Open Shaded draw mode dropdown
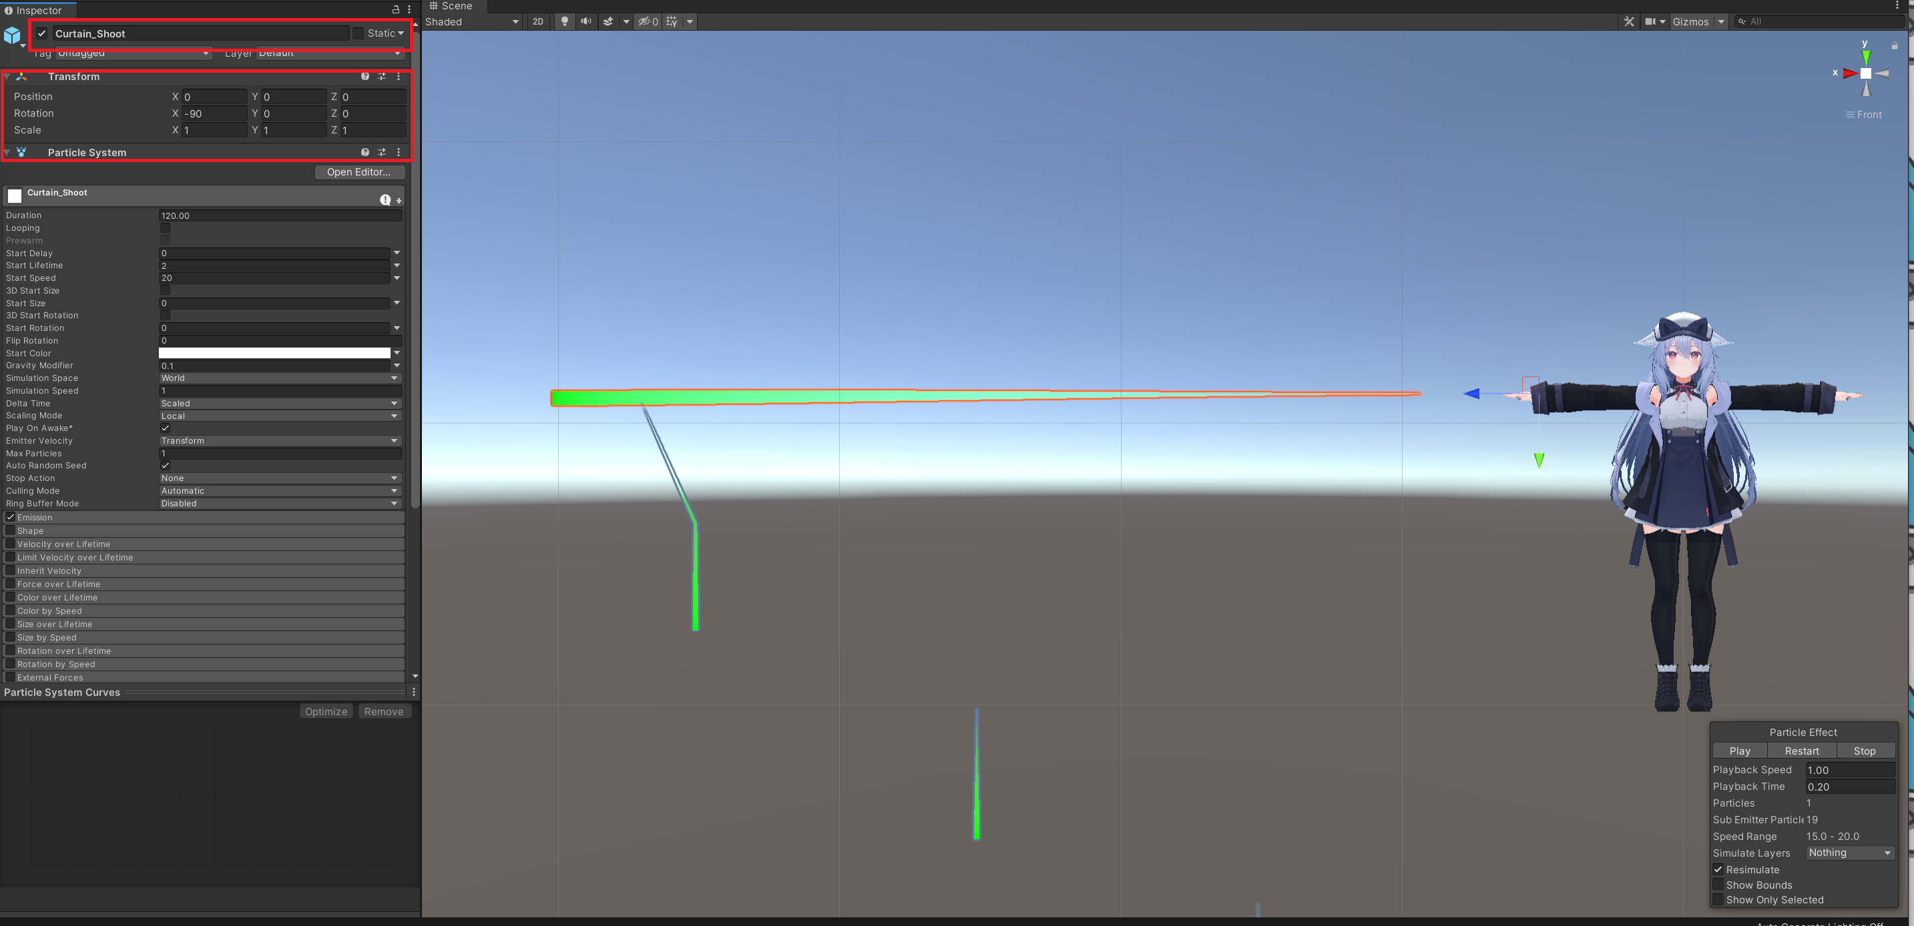Screen dimensions: 1914x926 [472, 21]
